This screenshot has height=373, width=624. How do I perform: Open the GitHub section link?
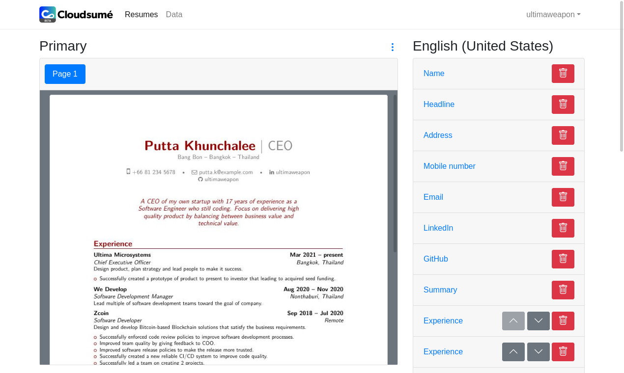click(x=436, y=259)
